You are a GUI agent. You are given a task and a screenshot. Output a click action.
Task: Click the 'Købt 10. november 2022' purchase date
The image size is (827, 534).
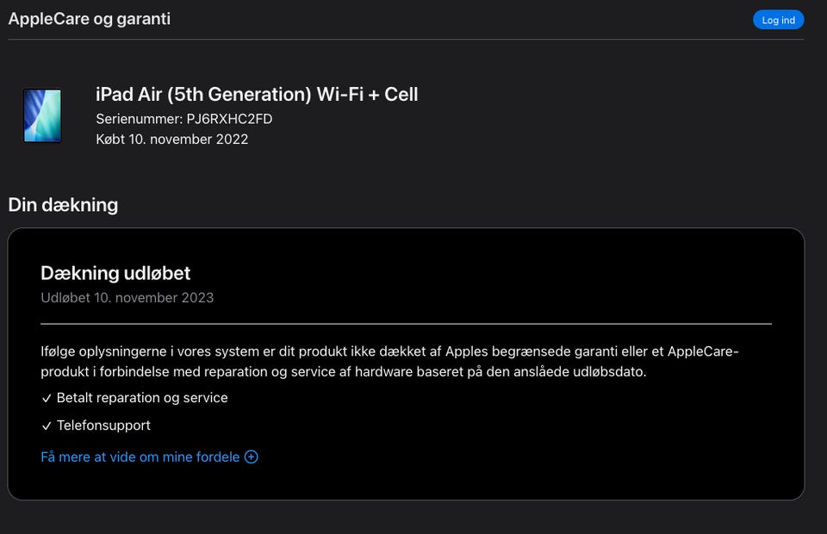coord(172,139)
